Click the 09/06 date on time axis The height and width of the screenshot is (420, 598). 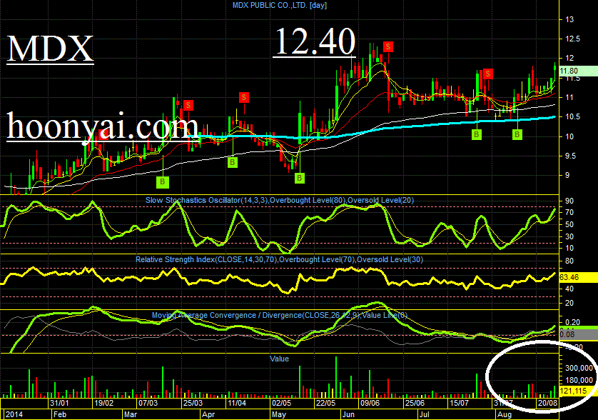370,403
